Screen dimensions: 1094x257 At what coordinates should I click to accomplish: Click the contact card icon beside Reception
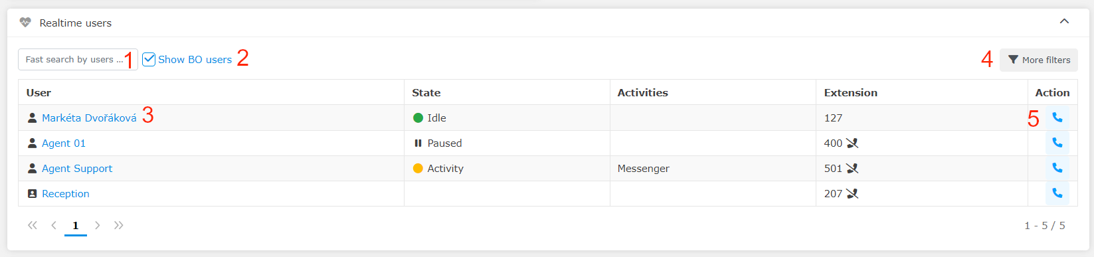point(32,193)
